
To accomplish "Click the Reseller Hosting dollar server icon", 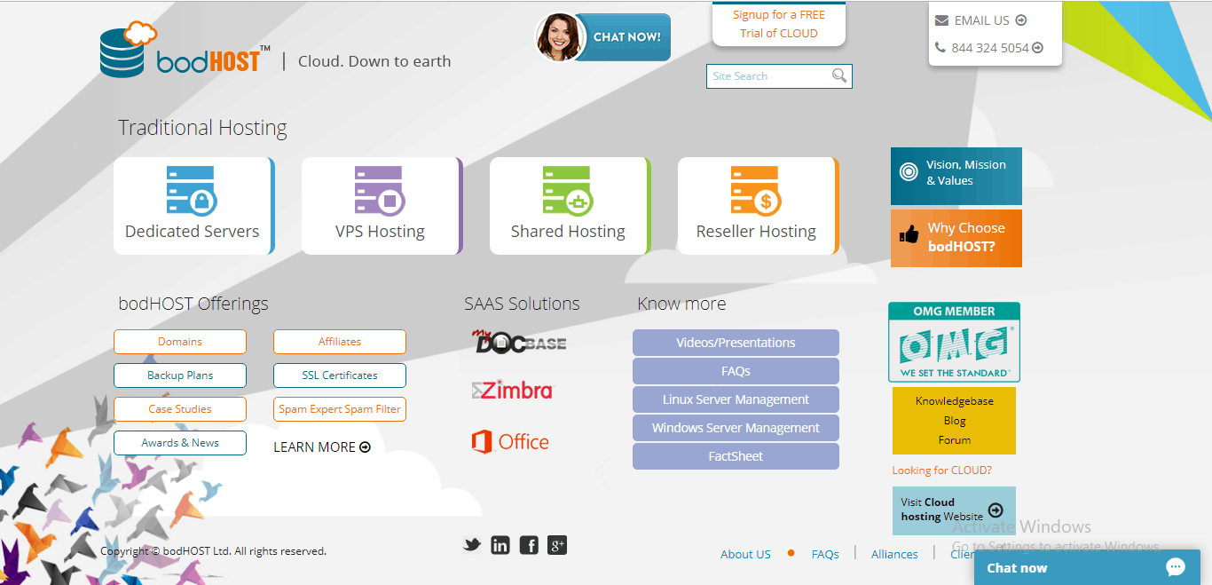I will coord(756,190).
